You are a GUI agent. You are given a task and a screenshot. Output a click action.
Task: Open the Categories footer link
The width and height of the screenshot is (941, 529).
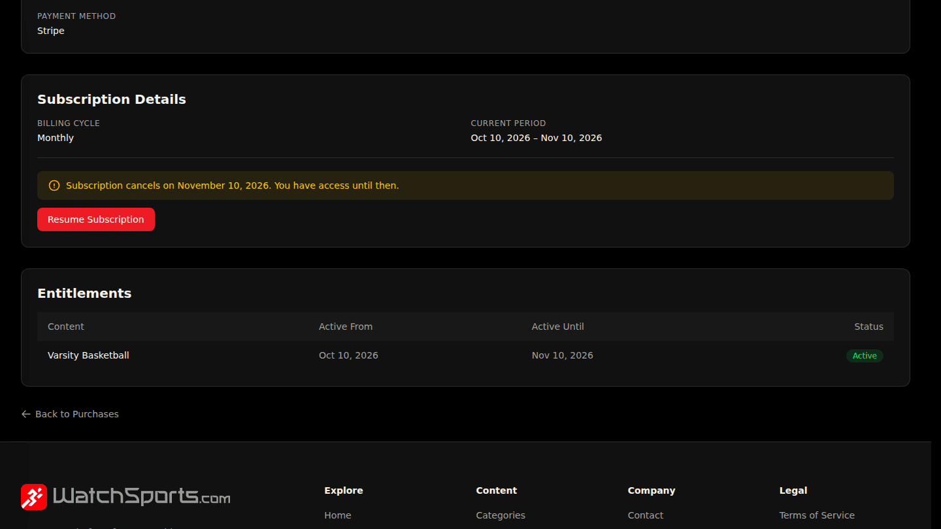501,515
